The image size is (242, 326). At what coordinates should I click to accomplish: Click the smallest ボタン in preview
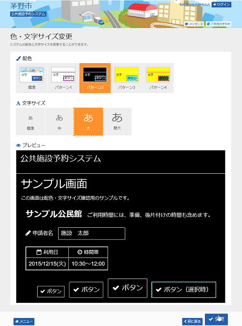(x=51, y=291)
